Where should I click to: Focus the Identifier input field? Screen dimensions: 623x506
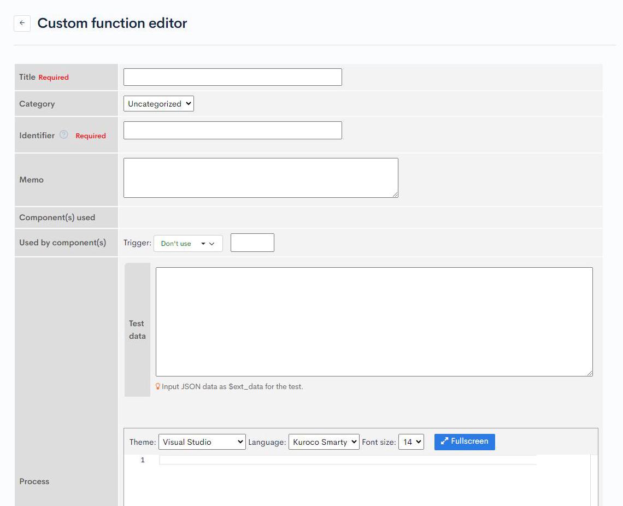(232, 130)
